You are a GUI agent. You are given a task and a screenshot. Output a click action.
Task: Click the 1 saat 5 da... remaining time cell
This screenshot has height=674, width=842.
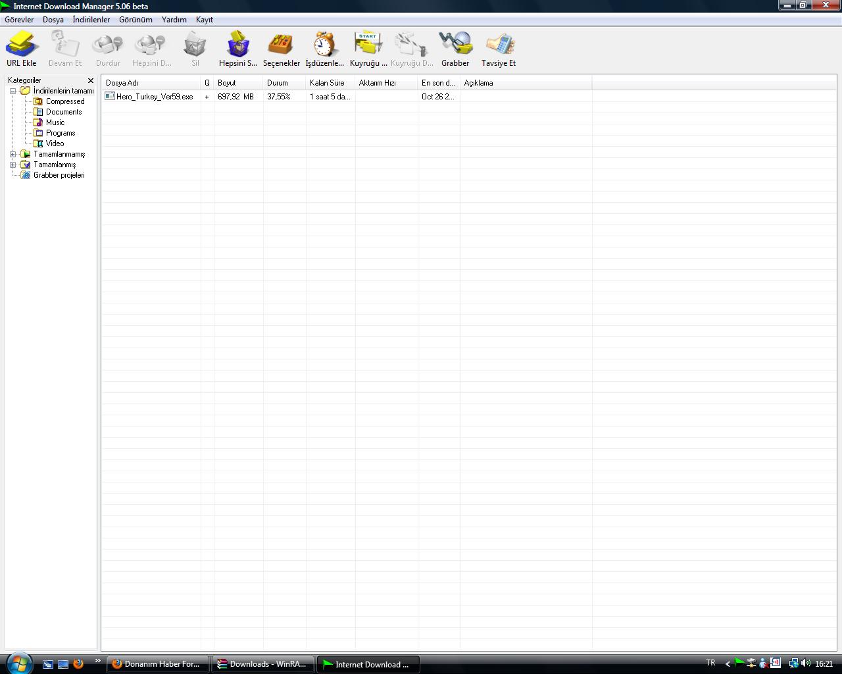click(x=330, y=97)
